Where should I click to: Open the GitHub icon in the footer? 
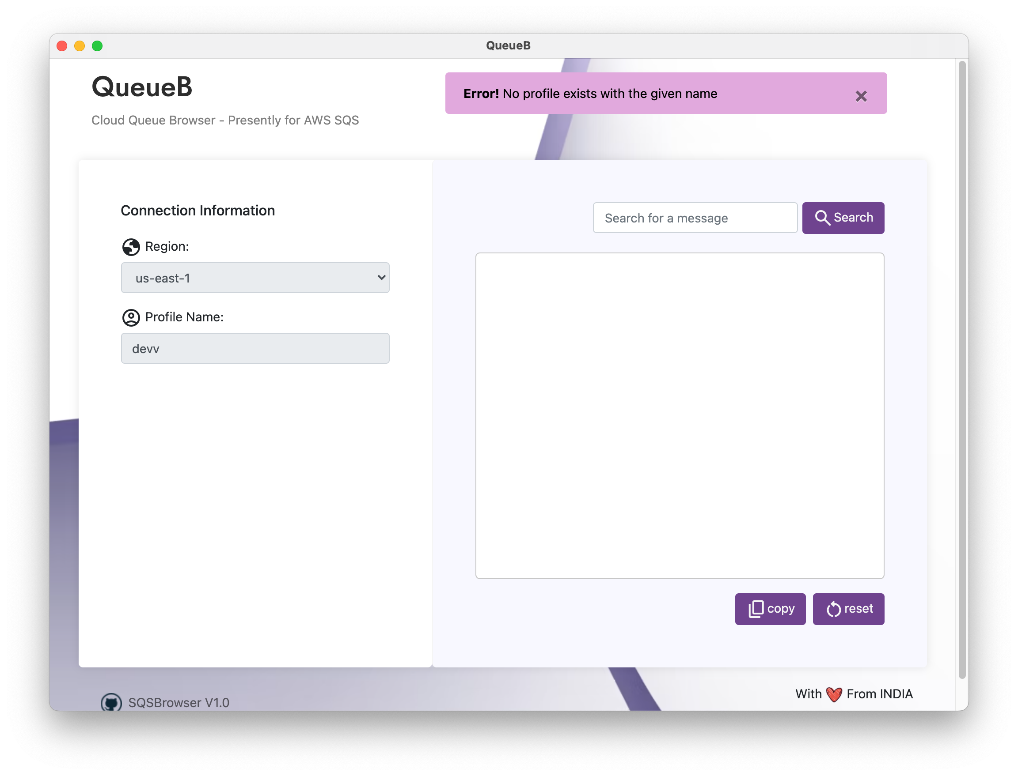[111, 702]
